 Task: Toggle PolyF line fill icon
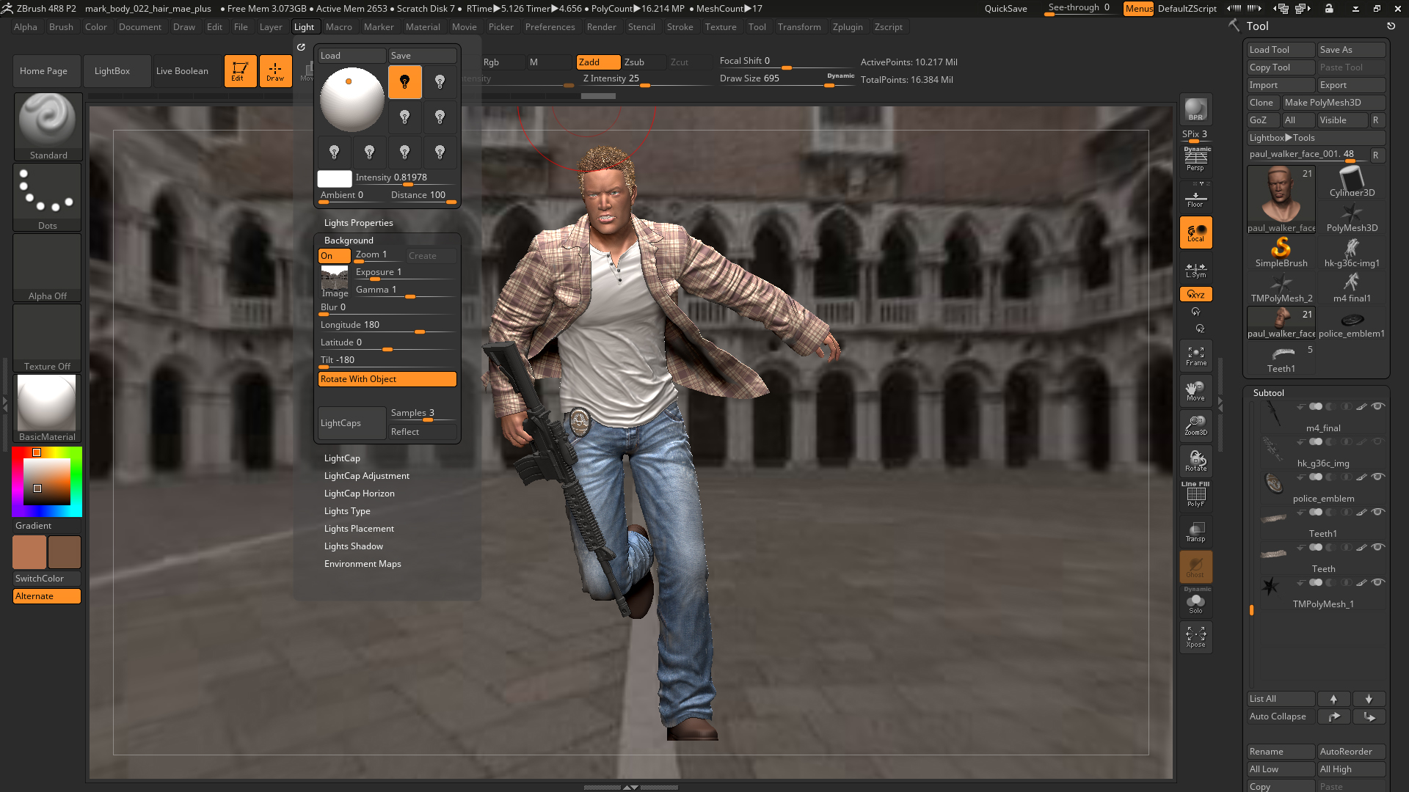(x=1195, y=495)
